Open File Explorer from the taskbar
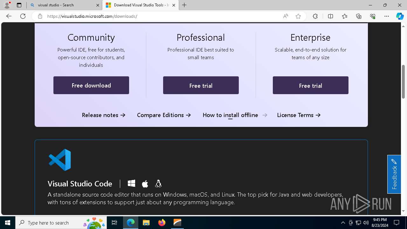This screenshot has width=407, height=229. click(146, 223)
